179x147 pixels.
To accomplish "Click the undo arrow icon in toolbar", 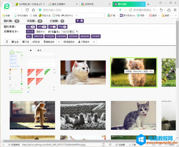I will click(x=161, y=10).
